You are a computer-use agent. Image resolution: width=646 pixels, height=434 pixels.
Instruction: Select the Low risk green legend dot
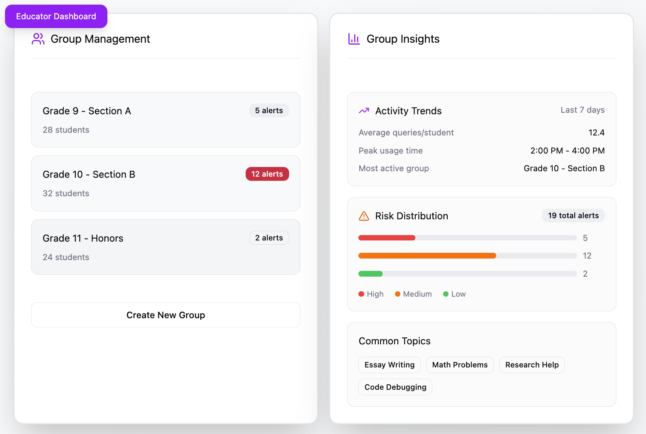pyautogui.click(x=446, y=294)
